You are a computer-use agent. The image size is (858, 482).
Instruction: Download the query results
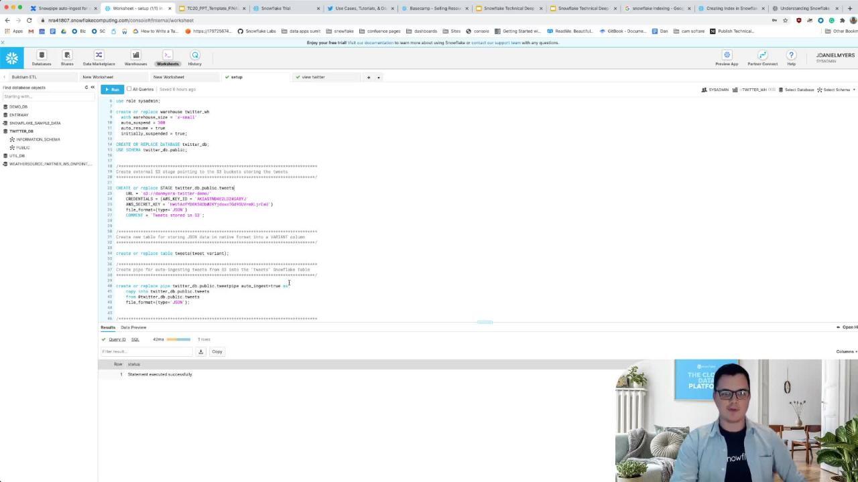click(x=200, y=351)
